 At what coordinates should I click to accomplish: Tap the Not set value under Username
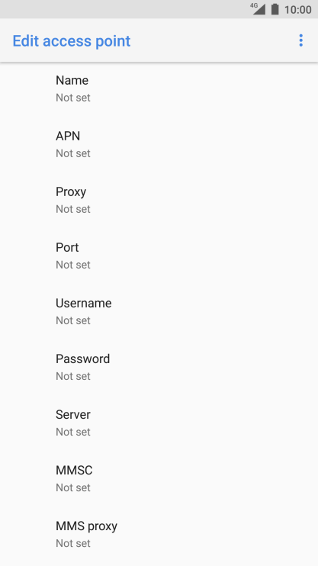[73, 320]
